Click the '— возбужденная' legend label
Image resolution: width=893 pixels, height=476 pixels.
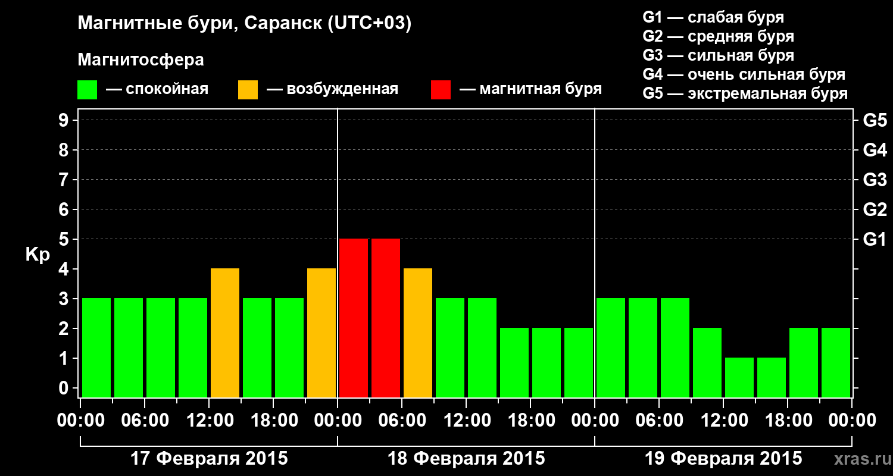tap(332, 89)
